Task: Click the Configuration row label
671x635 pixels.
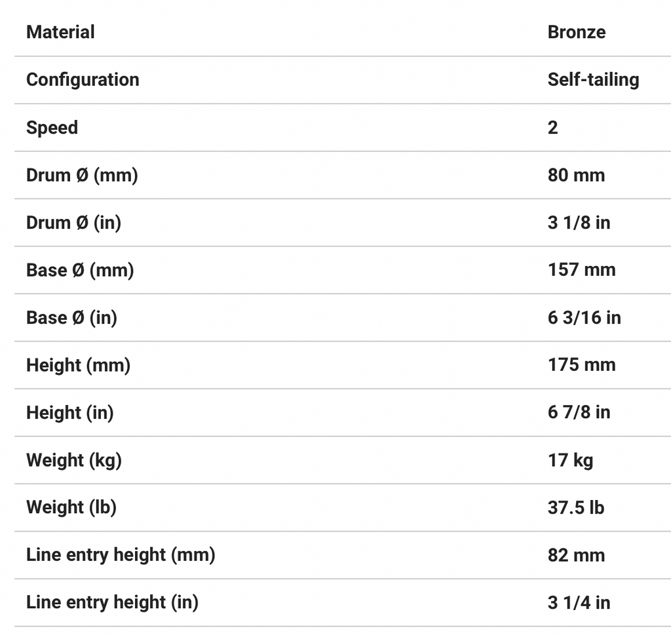Action: (83, 80)
